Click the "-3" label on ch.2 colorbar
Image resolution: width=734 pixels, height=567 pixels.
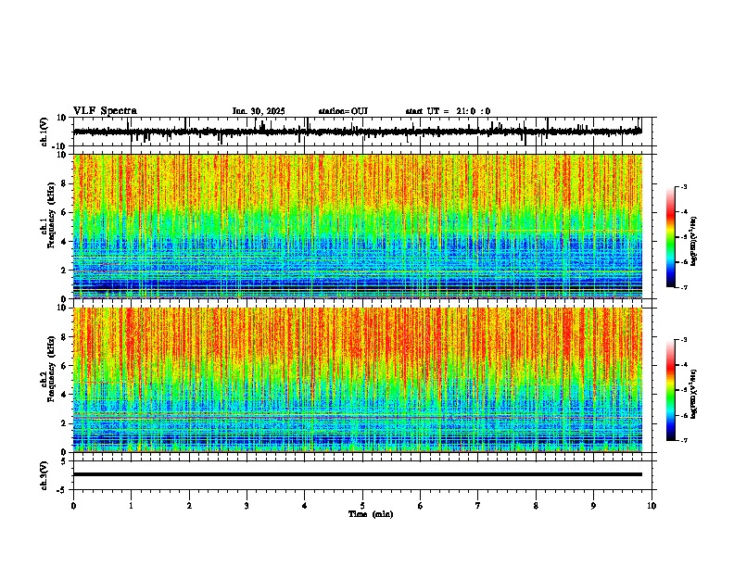pyautogui.click(x=684, y=340)
